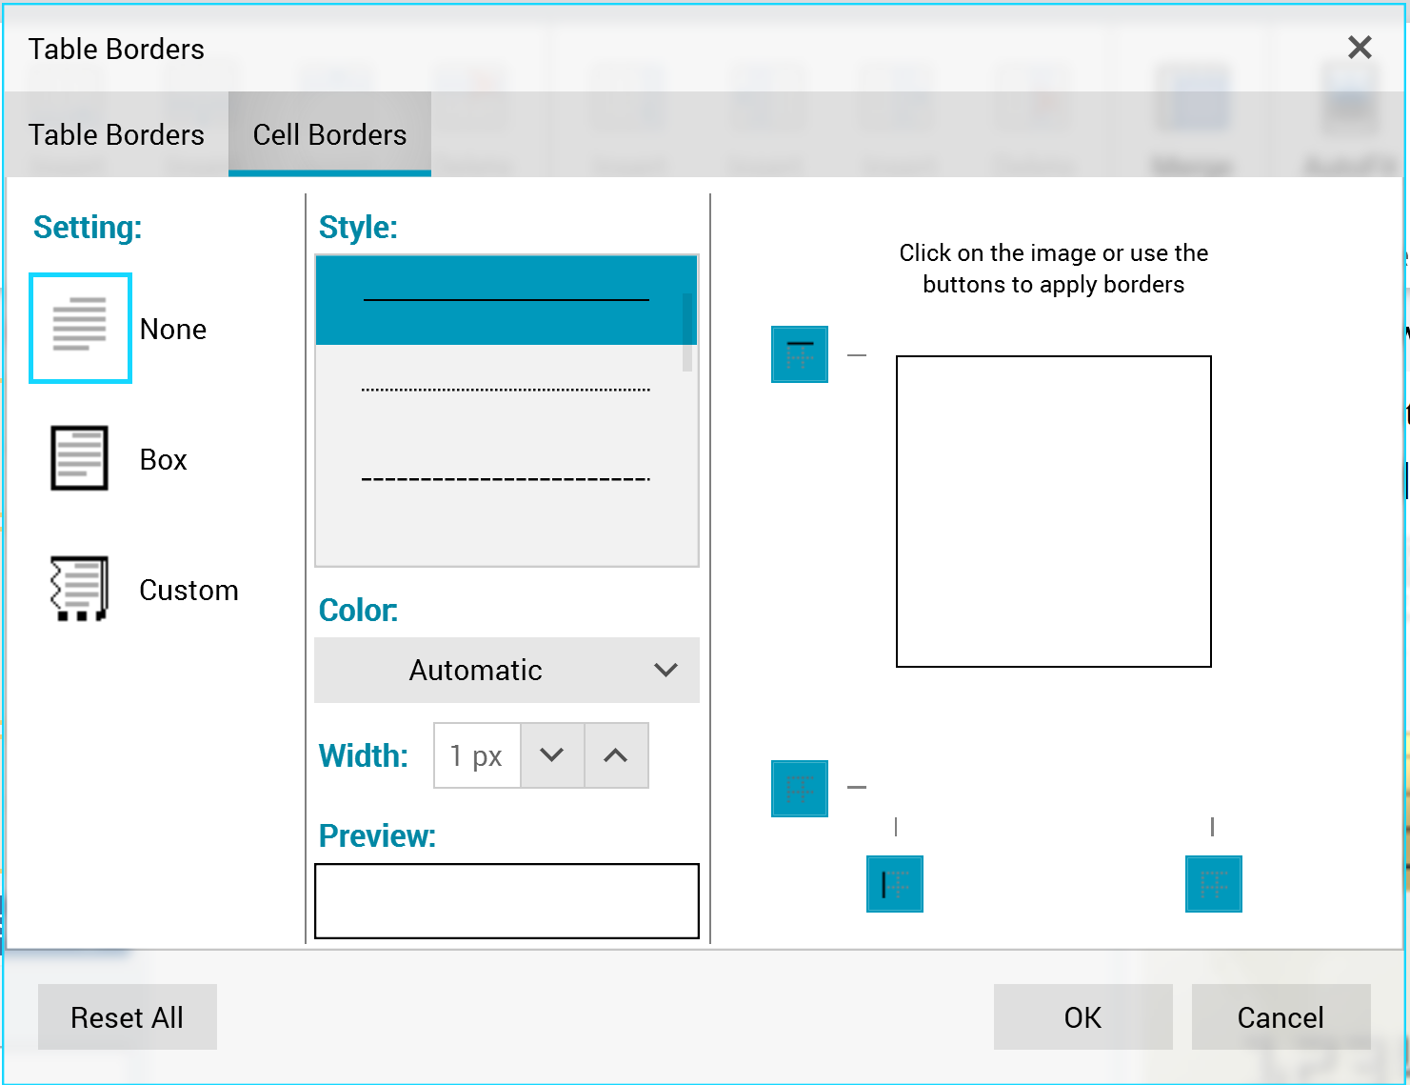Toggle the bottom border button

coord(799,789)
